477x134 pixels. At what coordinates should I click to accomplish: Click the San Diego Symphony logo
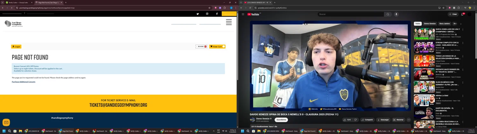[x=14, y=23]
